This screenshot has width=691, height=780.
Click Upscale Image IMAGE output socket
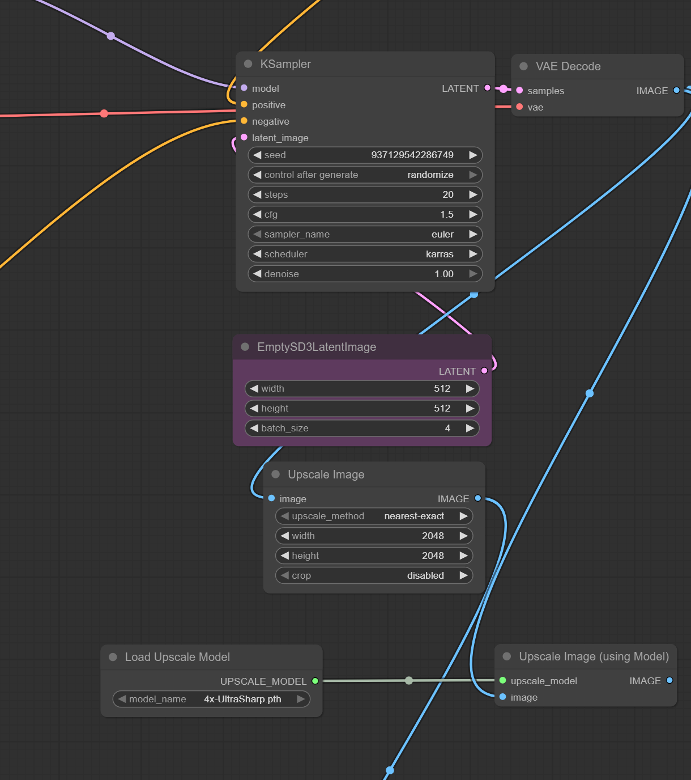pos(478,498)
